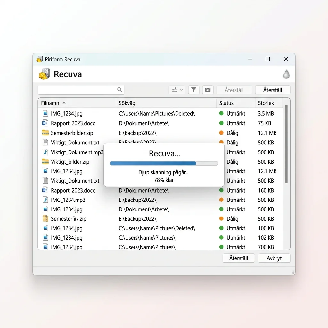Click the greyed-out Återställ button in the toolbar
This screenshot has height=328, width=328.
234,90
